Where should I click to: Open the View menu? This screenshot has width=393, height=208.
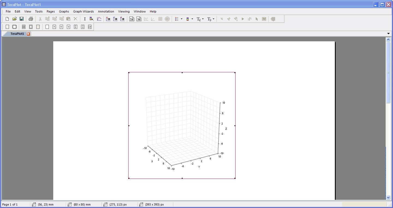pyautogui.click(x=28, y=11)
